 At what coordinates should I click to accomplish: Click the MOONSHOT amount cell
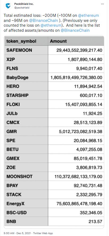click(76, 176)
